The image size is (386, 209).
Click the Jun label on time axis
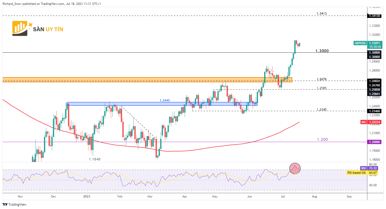[250, 196]
